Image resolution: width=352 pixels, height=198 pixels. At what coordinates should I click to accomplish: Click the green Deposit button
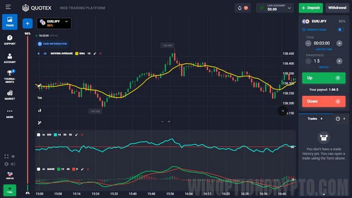pos(311,8)
